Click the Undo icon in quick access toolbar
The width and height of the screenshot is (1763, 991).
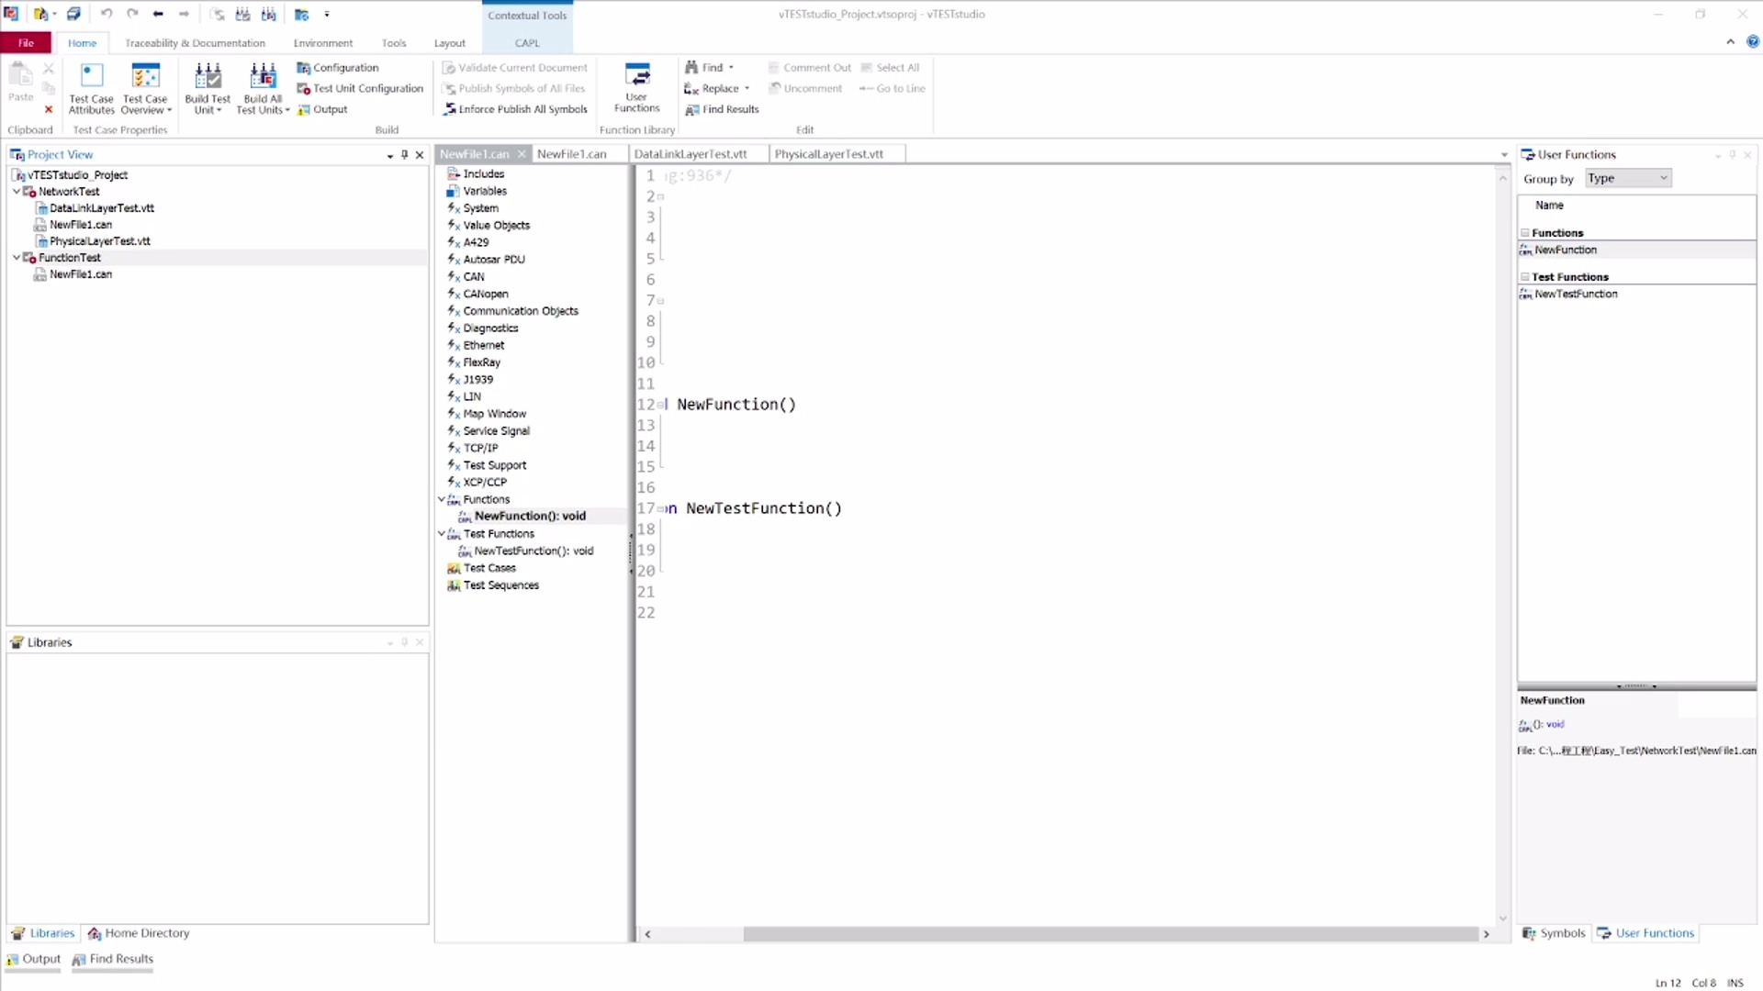click(x=107, y=14)
